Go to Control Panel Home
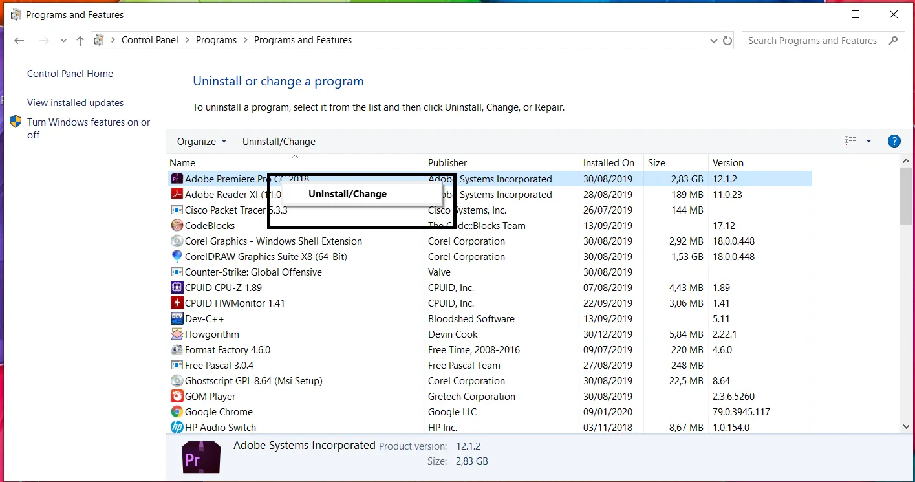The width and height of the screenshot is (915, 482). (x=70, y=74)
